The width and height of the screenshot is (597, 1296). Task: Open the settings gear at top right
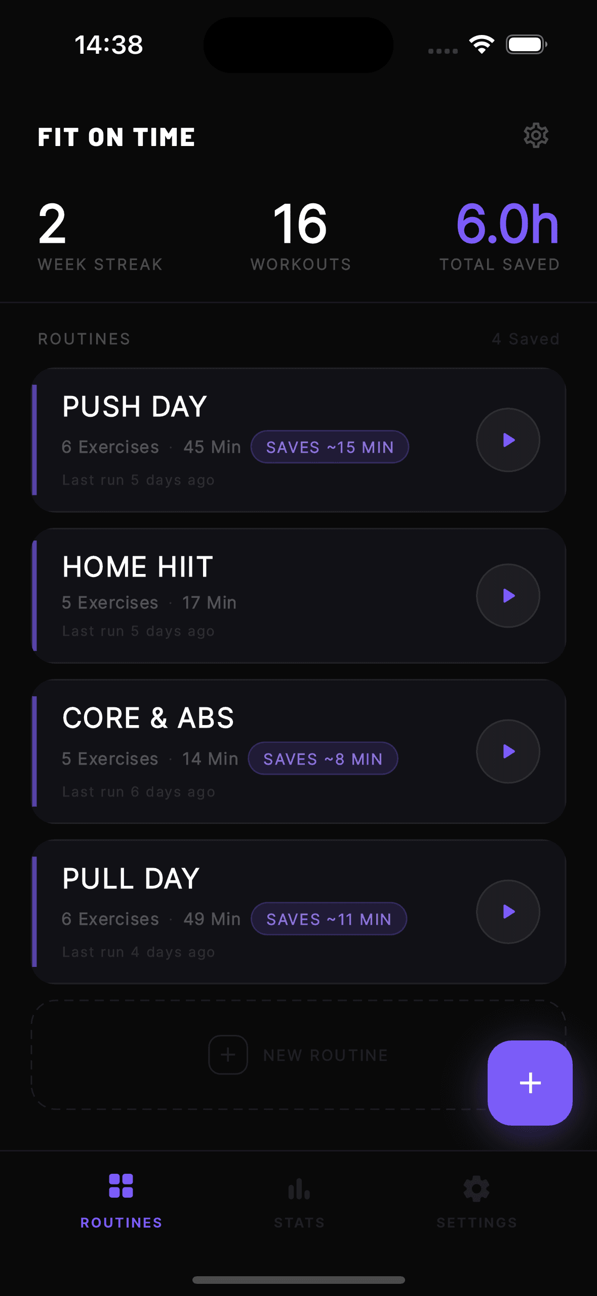(x=535, y=136)
